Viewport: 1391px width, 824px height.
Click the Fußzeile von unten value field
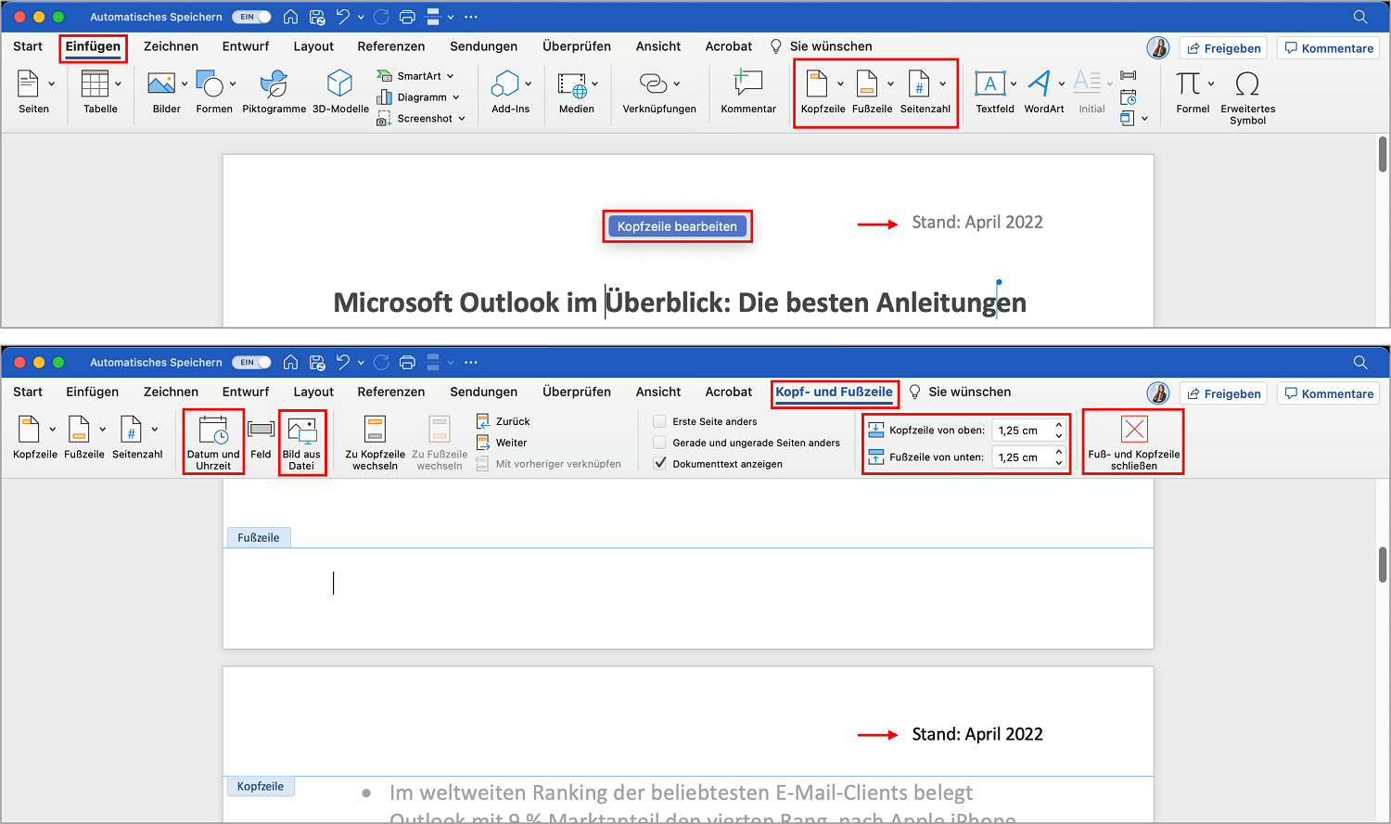(1022, 457)
